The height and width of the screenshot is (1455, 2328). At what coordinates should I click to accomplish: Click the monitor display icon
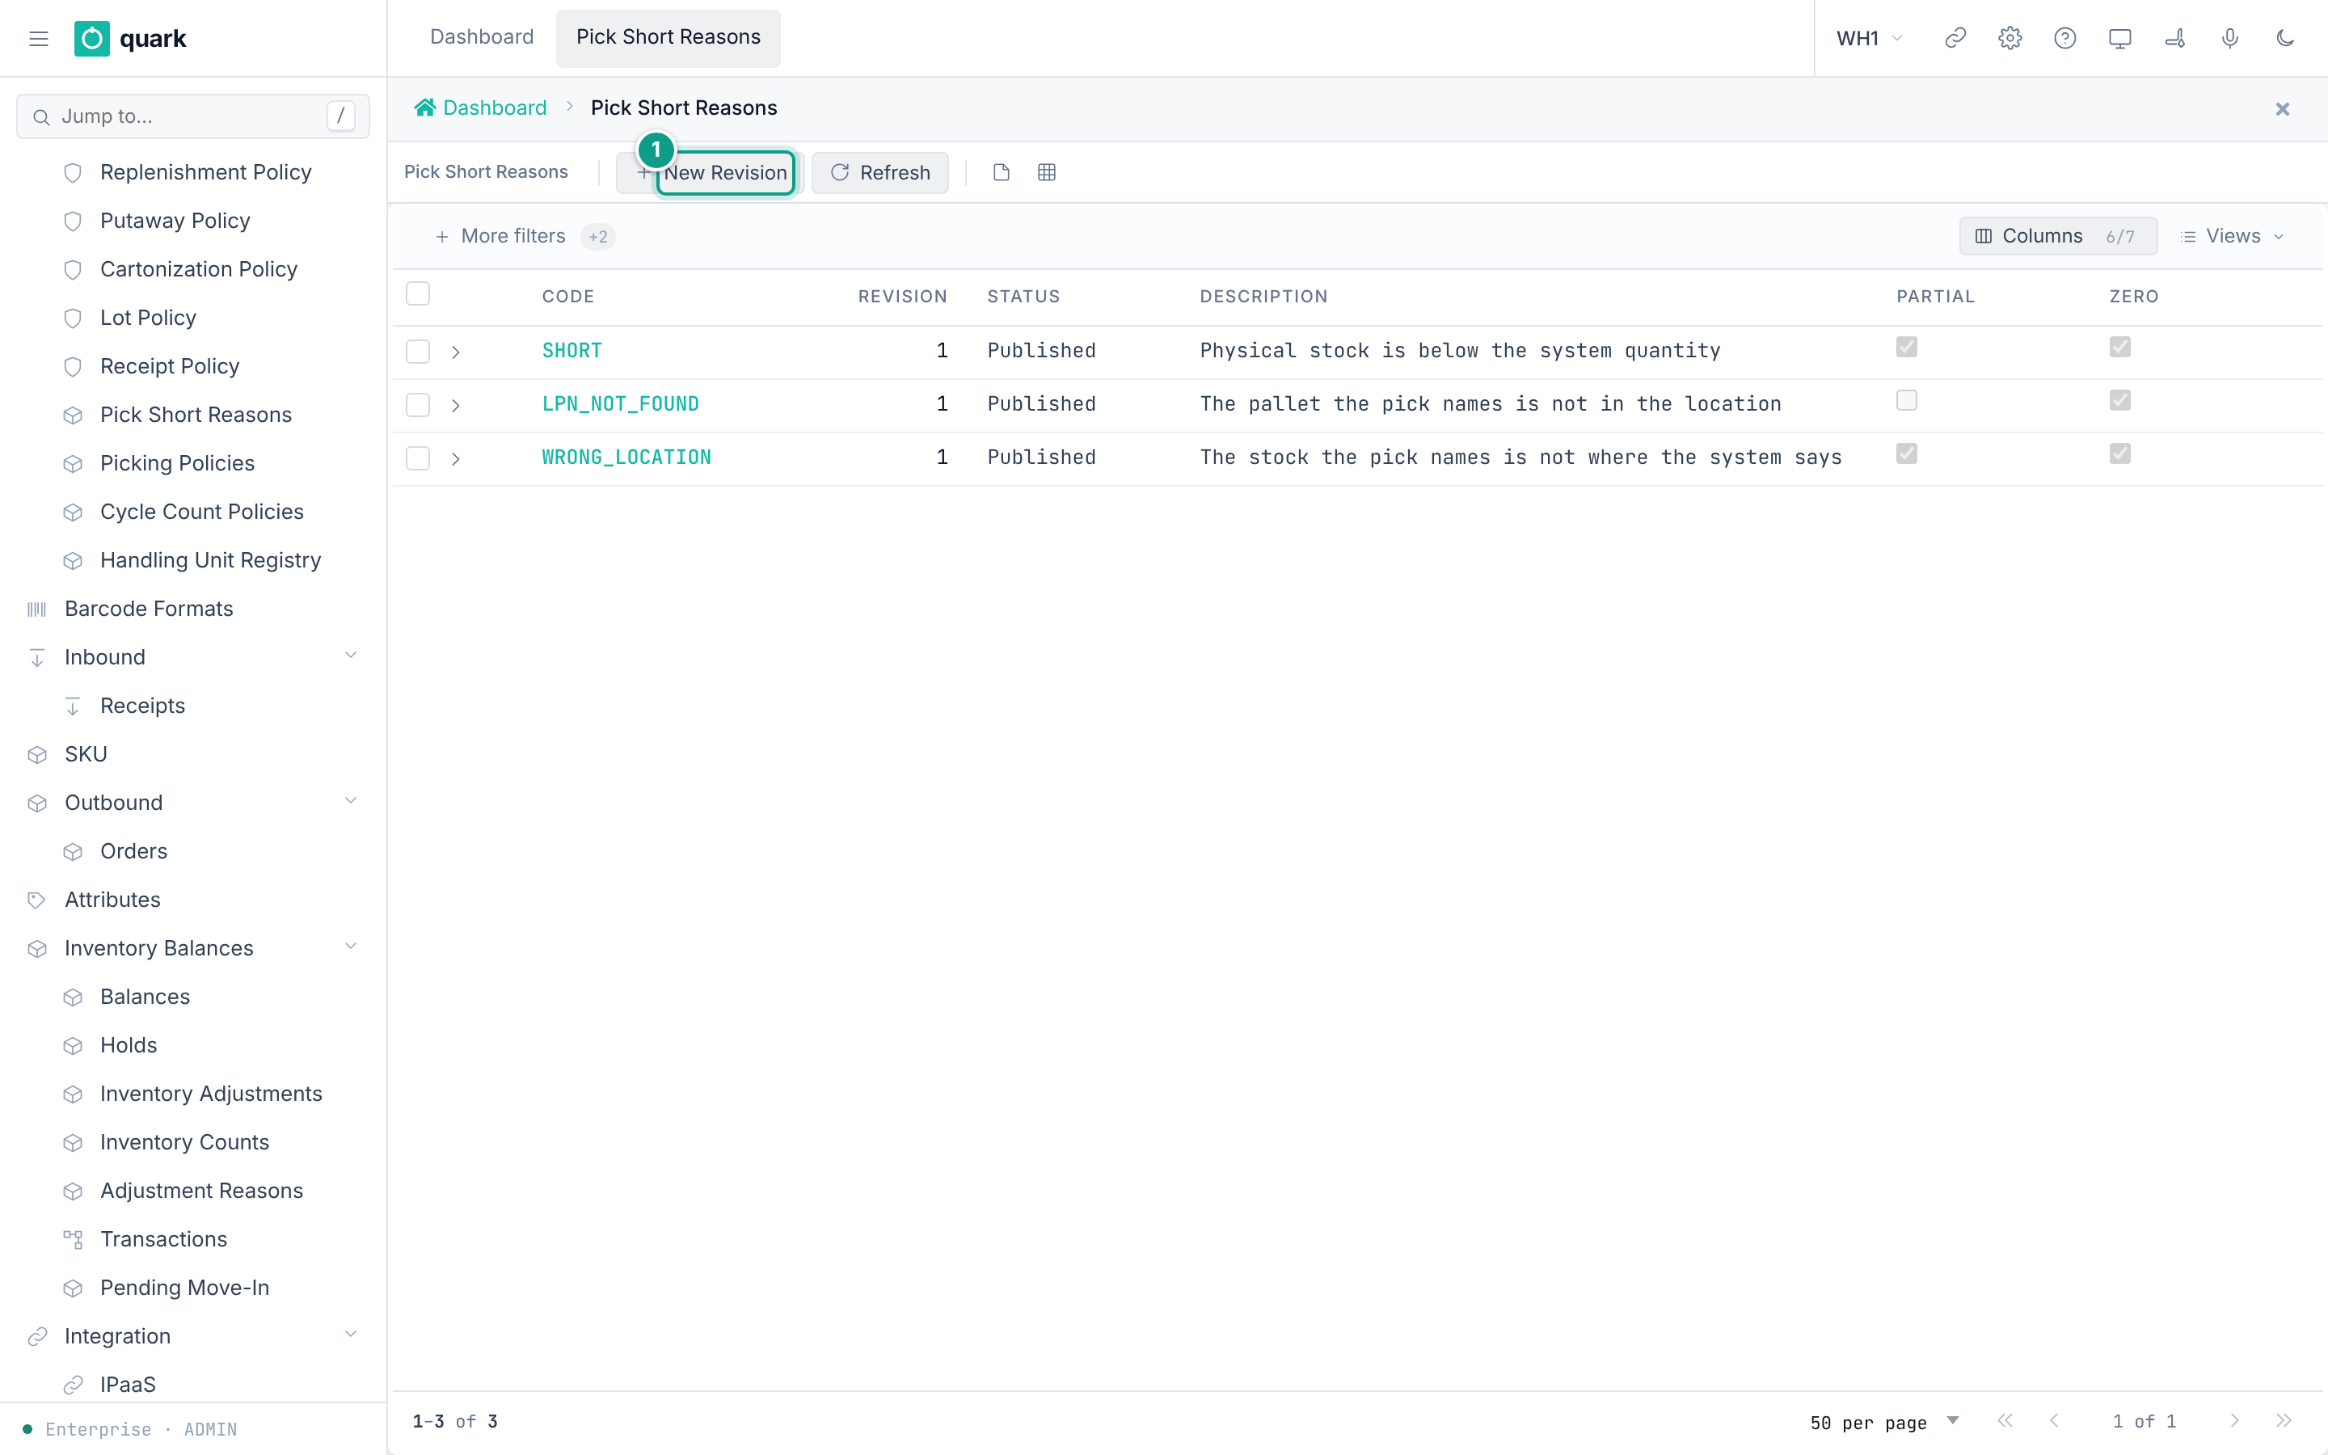point(2119,39)
